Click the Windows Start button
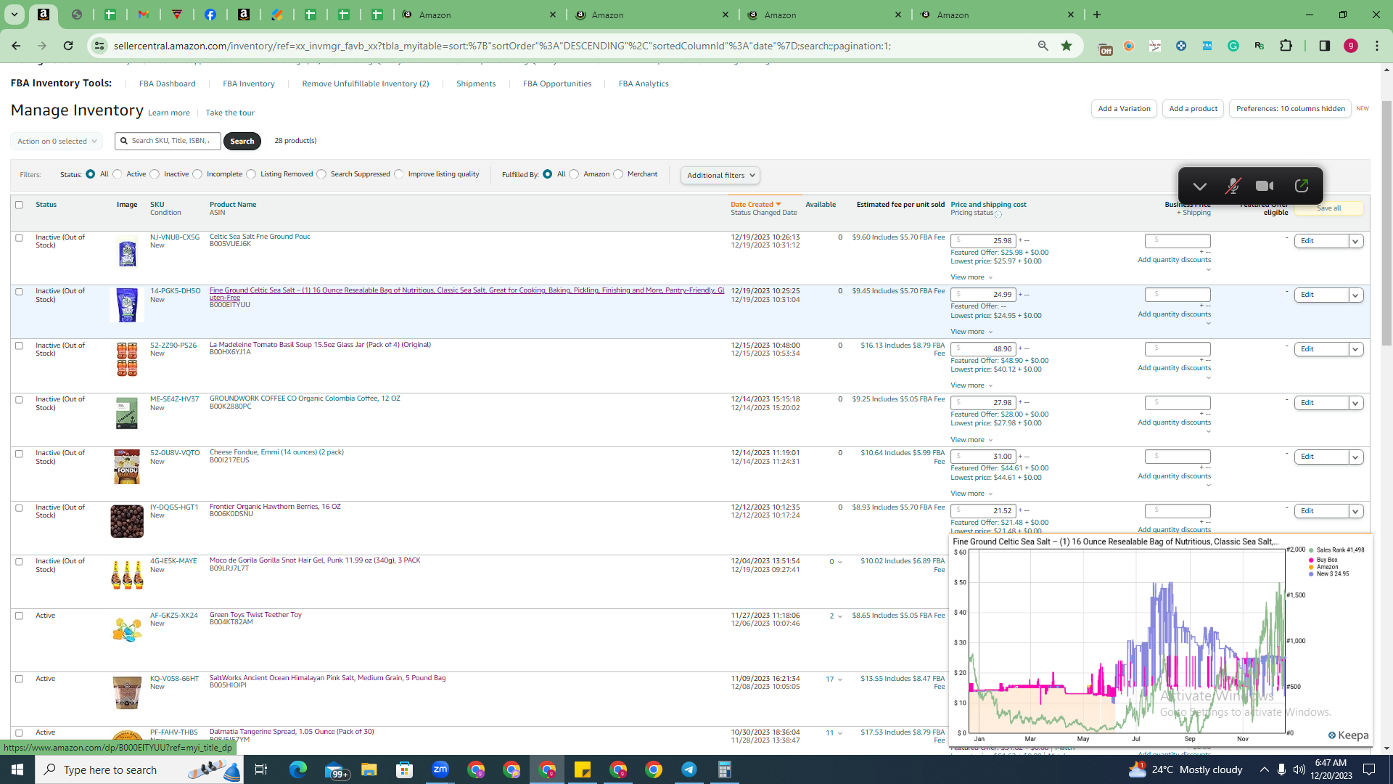This screenshot has height=784, width=1393. point(17,769)
